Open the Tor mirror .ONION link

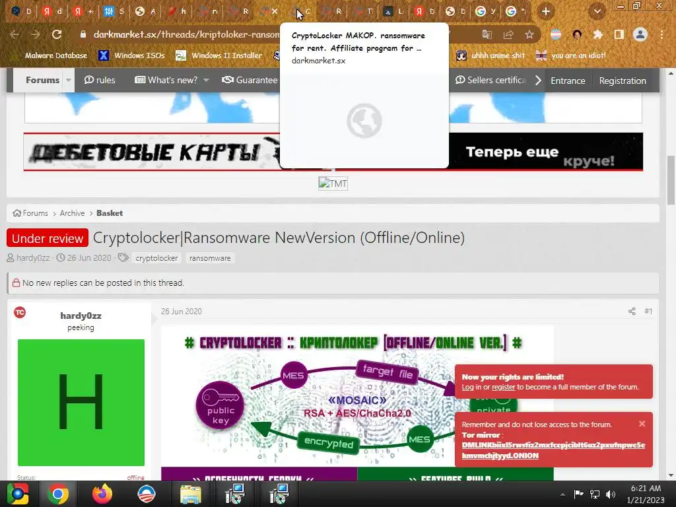(x=553, y=450)
